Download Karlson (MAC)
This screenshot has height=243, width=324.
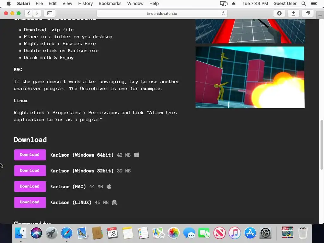pos(30,186)
